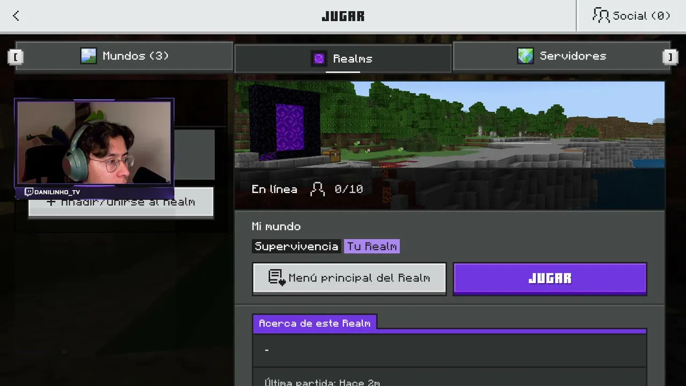Click the Supervivencia game mode tag
Viewport: 686px width, 386px height.
click(296, 247)
